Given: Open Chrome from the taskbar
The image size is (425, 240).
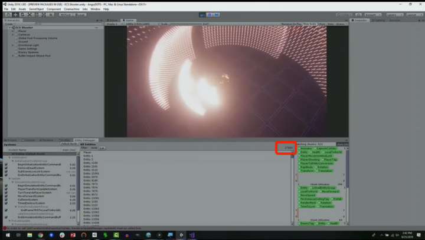Looking at the screenshot, I should (x=40, y=235).
